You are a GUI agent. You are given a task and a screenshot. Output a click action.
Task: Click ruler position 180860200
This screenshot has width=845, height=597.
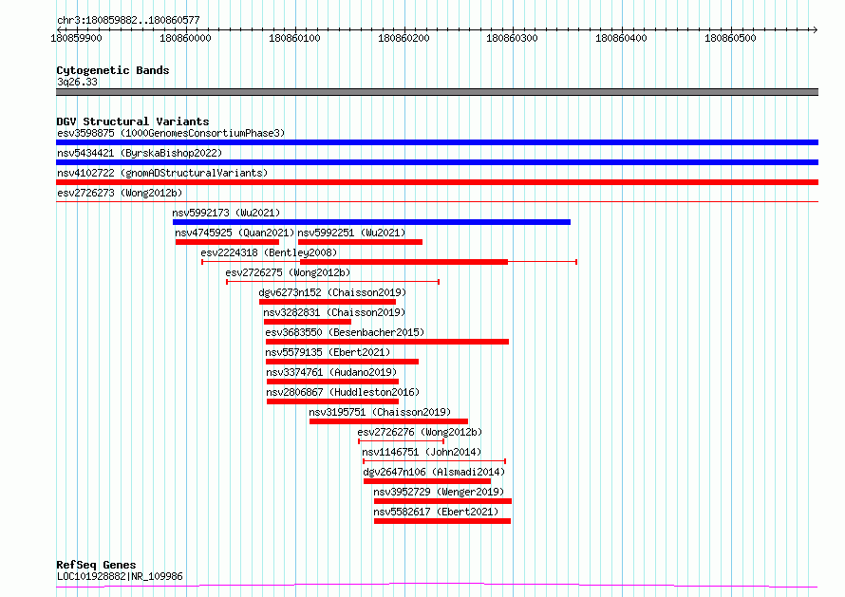coord(404,38)
